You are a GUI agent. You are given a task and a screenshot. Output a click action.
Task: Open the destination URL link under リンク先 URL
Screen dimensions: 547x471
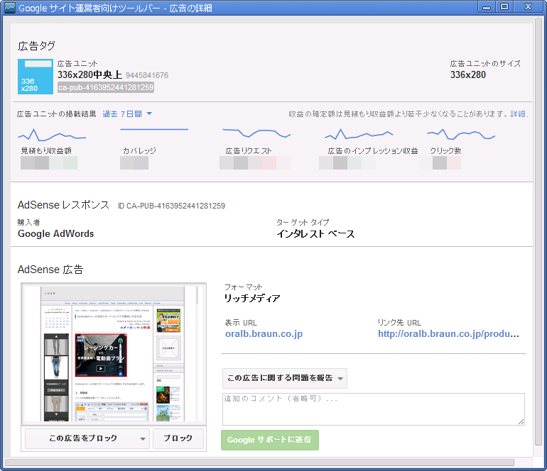(x=448, y=333)
